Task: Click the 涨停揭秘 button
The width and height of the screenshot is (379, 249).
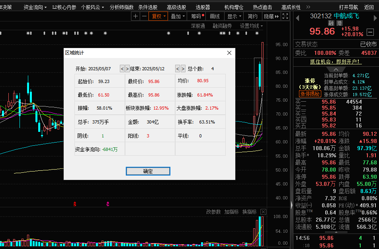Action: pyautogui.click(x=310, y=94)
